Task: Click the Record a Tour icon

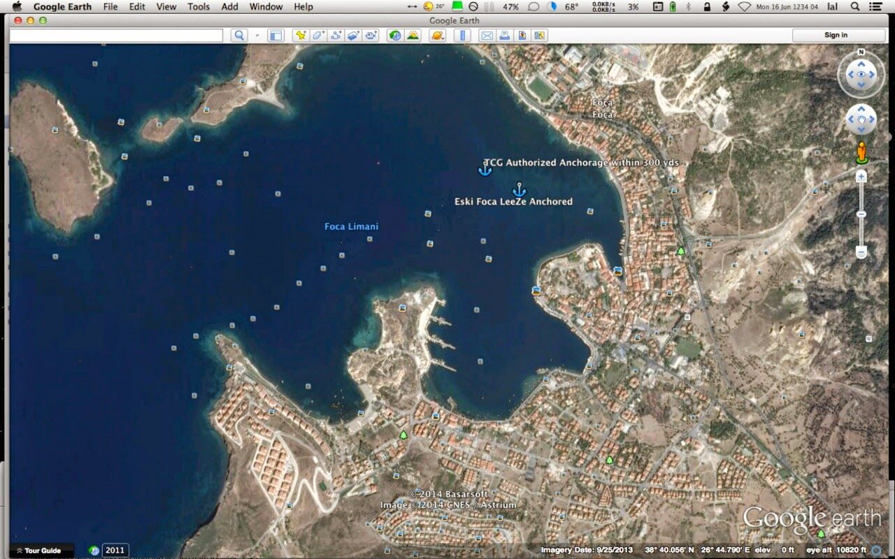Action: [x=371, y=35]
